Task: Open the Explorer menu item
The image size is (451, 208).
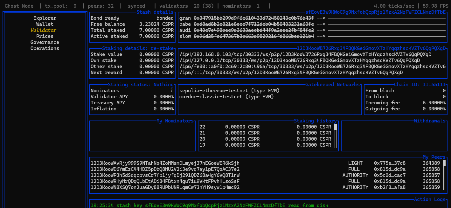Action: pos(45,18)
